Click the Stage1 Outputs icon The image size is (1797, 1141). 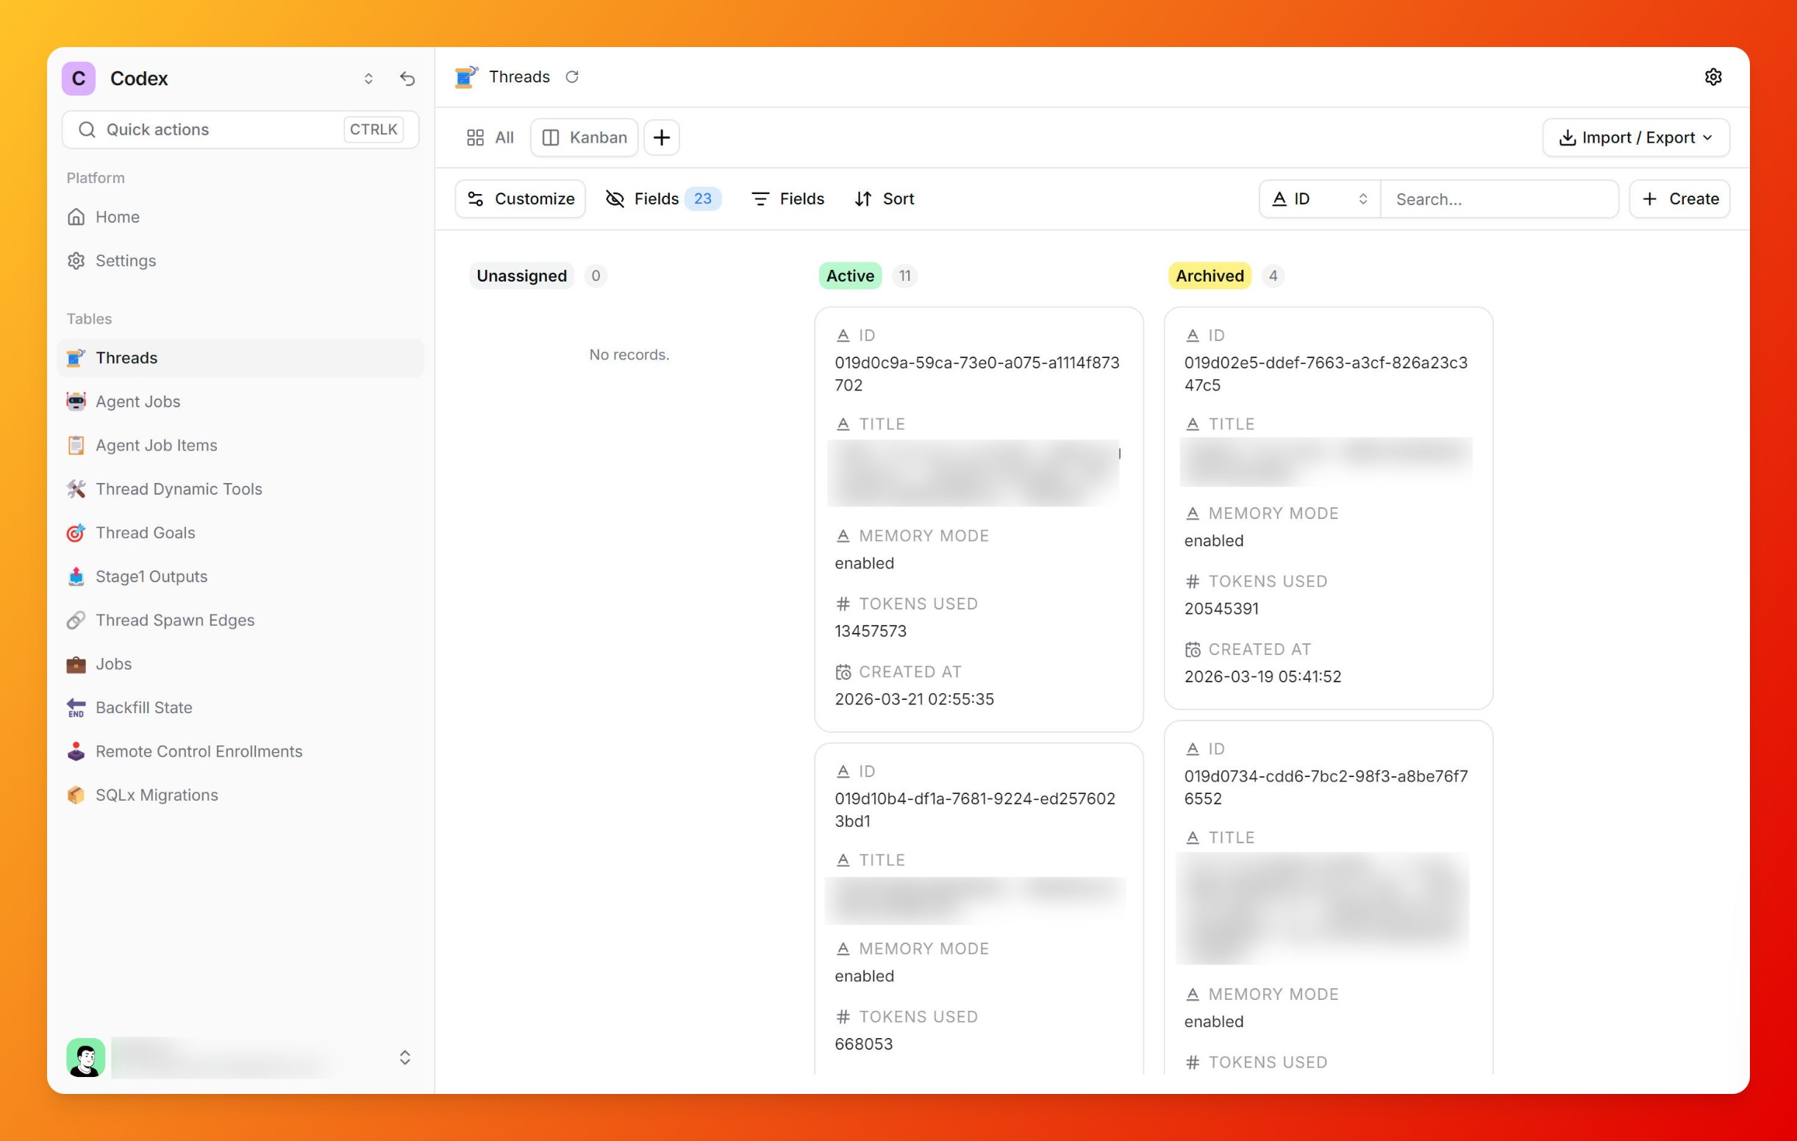(x=76, y=577)
